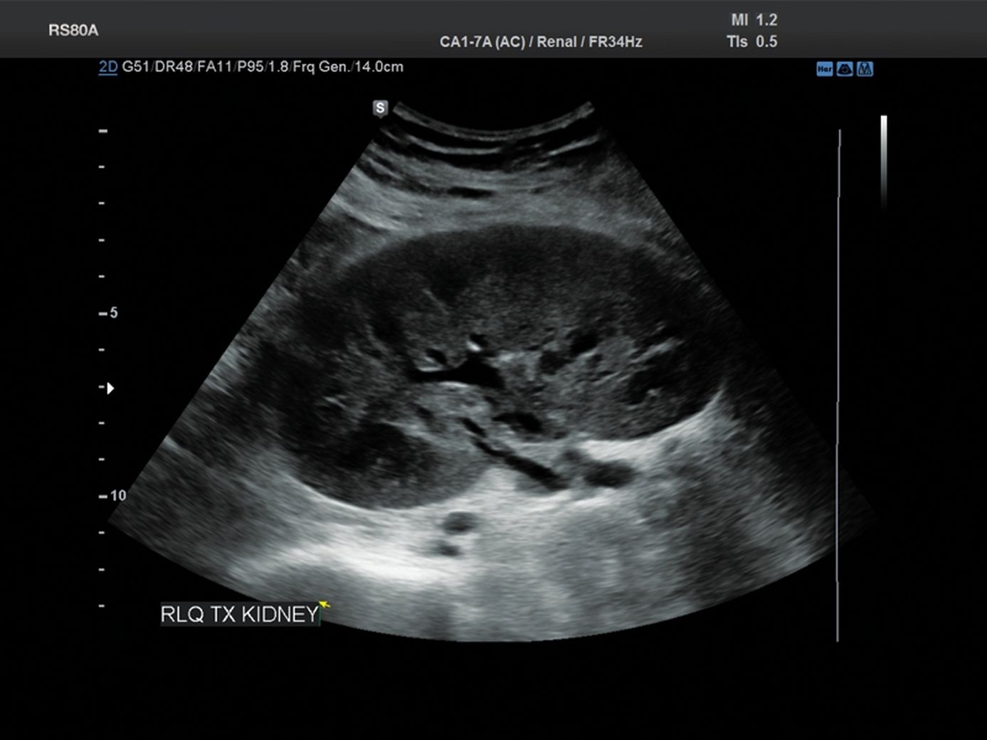987x740 pixels.
Task: Click the TIs 0.5 thermal index readout
Action: [x=751, y=42]
